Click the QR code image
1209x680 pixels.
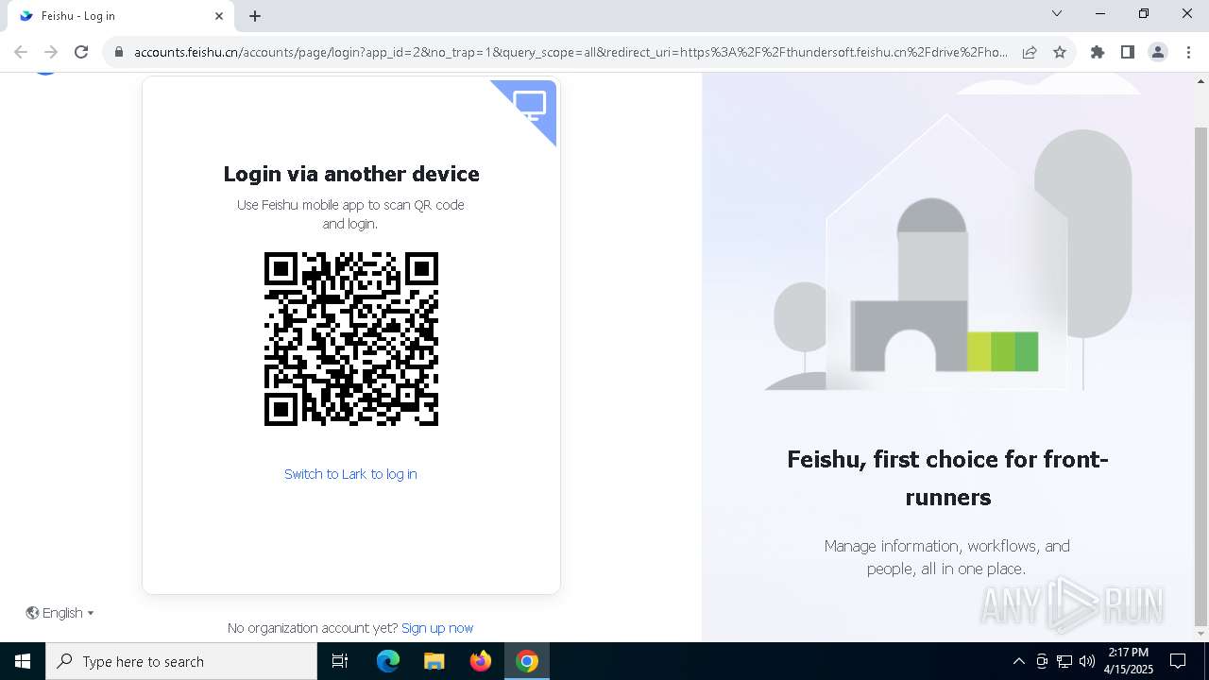click(351, 339)
